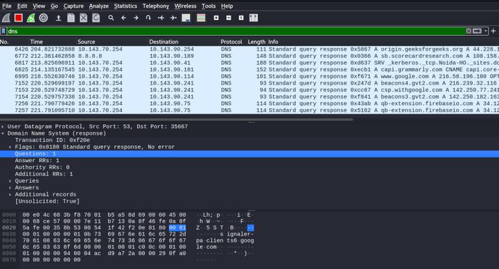Open the Tools menu
The width and height of the screenshot is (499, 269).
point(209,6)
